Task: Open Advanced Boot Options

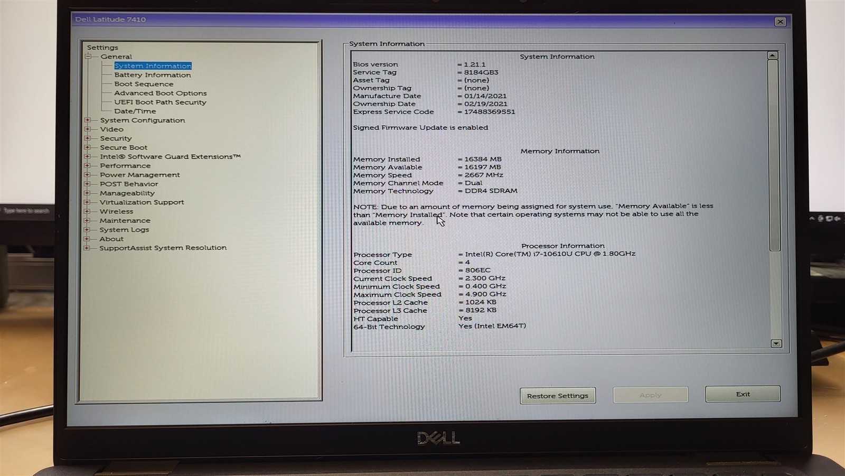Action: (x=161, y=93)
